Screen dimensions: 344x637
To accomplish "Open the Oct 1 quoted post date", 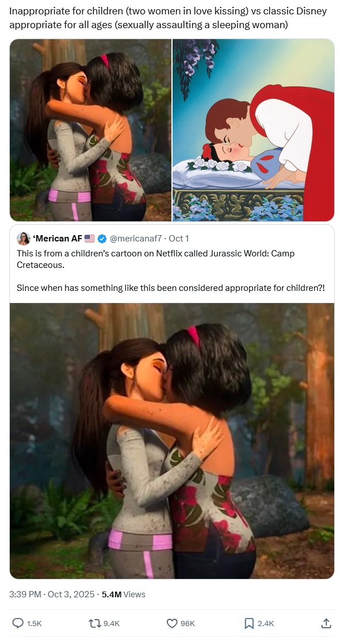I will pos(178,239).
